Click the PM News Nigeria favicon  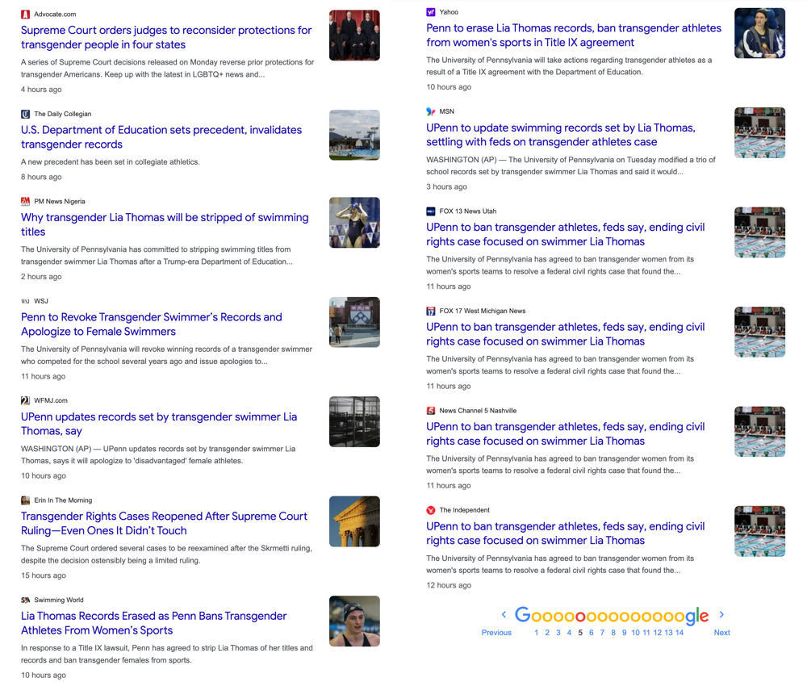pyautogui.click(x=25, y=201)
